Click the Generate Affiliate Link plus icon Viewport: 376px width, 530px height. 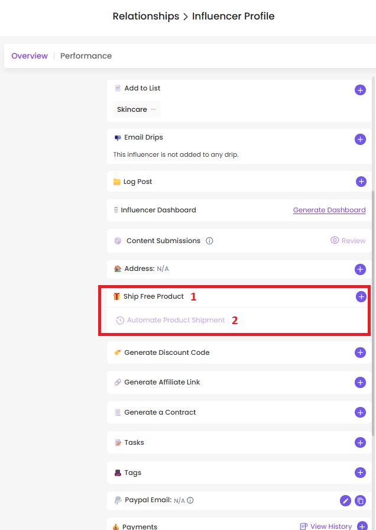coord(360,382)
